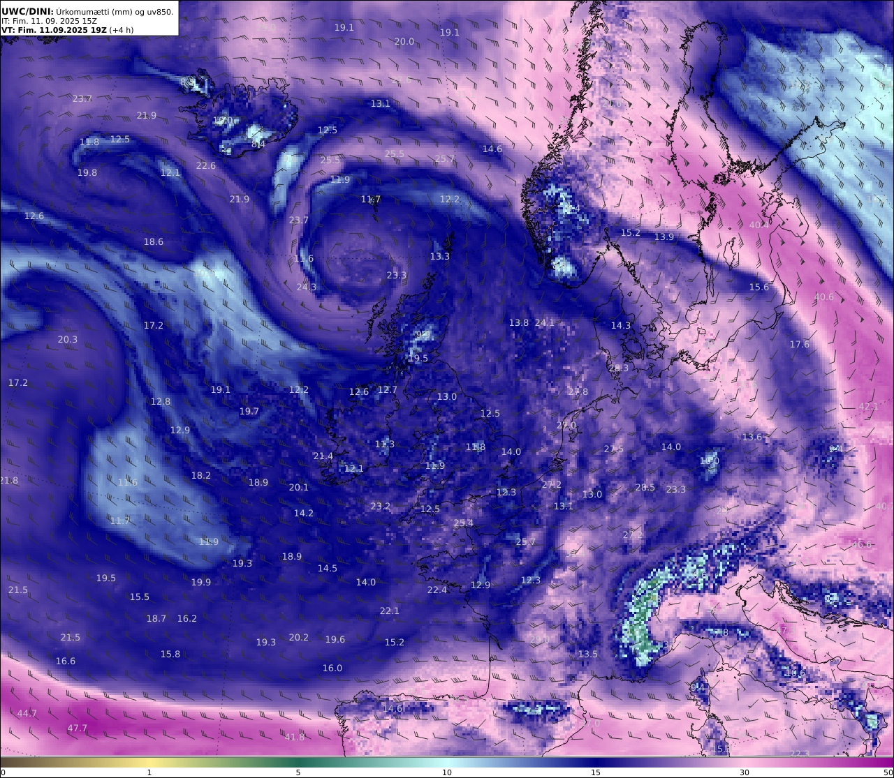Click the map value 18.7
Viewport: 894px width, 778px height.
pos(156,619)
